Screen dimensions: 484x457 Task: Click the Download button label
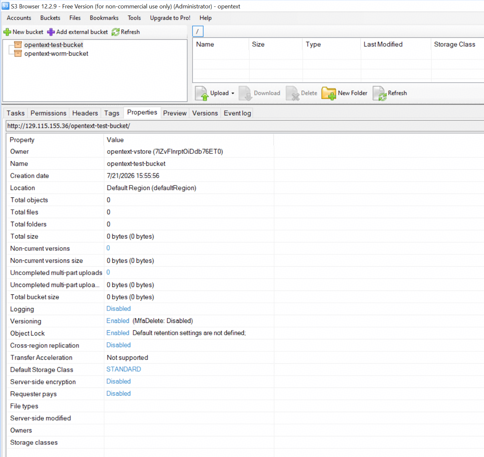pyautogui.click(x=267, y=93)
